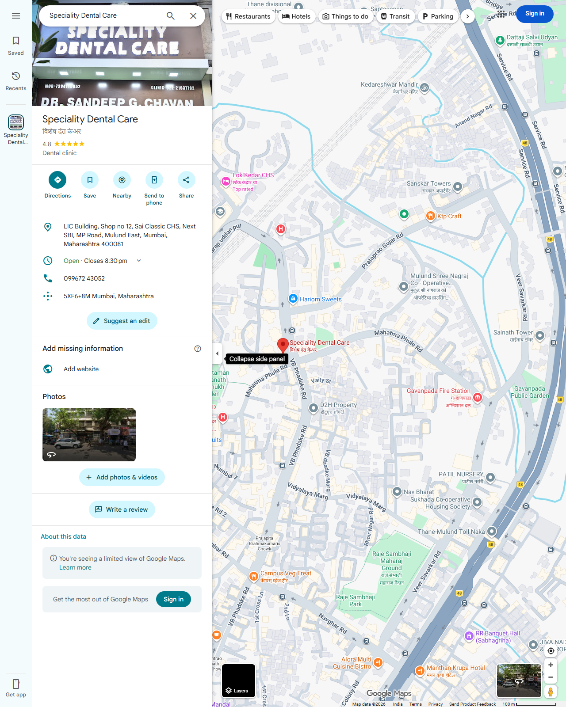Filter map by Hotels
Viewport: 566px width, 707px height.
click(x=296, y=16)
